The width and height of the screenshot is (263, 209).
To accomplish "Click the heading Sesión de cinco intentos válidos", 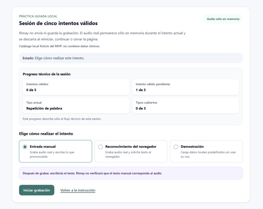I will coord(58,23).
